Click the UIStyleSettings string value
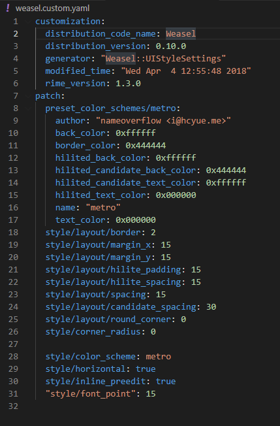Image resolution: width=280 pixels, height=426 pixels. [x=163, y=58]
